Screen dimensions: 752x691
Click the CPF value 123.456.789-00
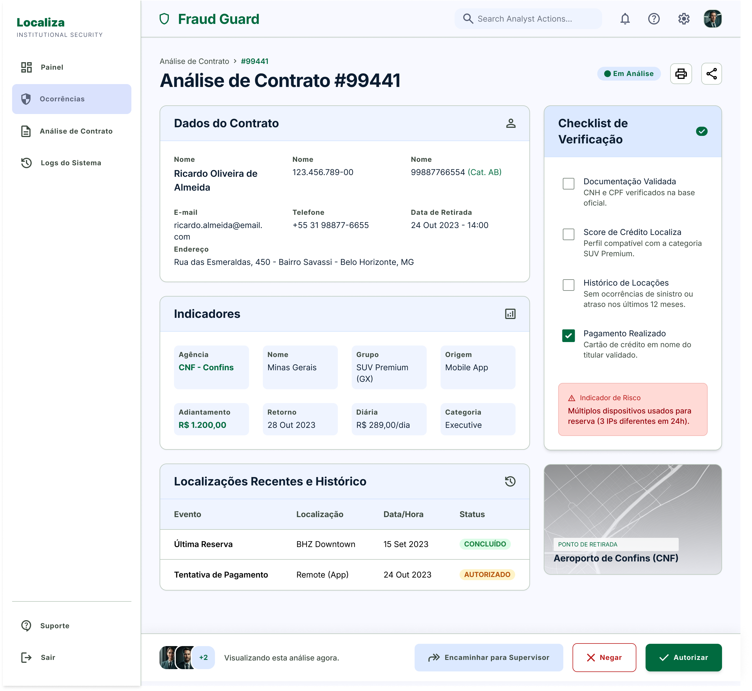323,172
